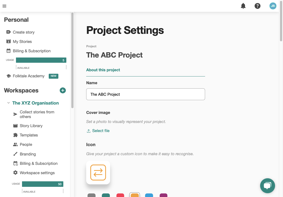283x197 pixels.
Task: Open People menu item
Action: 26,144
